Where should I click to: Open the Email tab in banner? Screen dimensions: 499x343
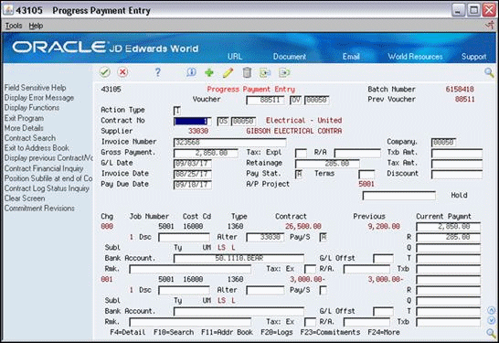click(x=351, y=57)
